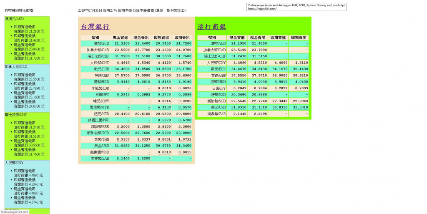Select 瑞士法郎/CHF row label in 台灣銀行 table
This screenshot has width=427, height=214.
click(x=98, y=56)
